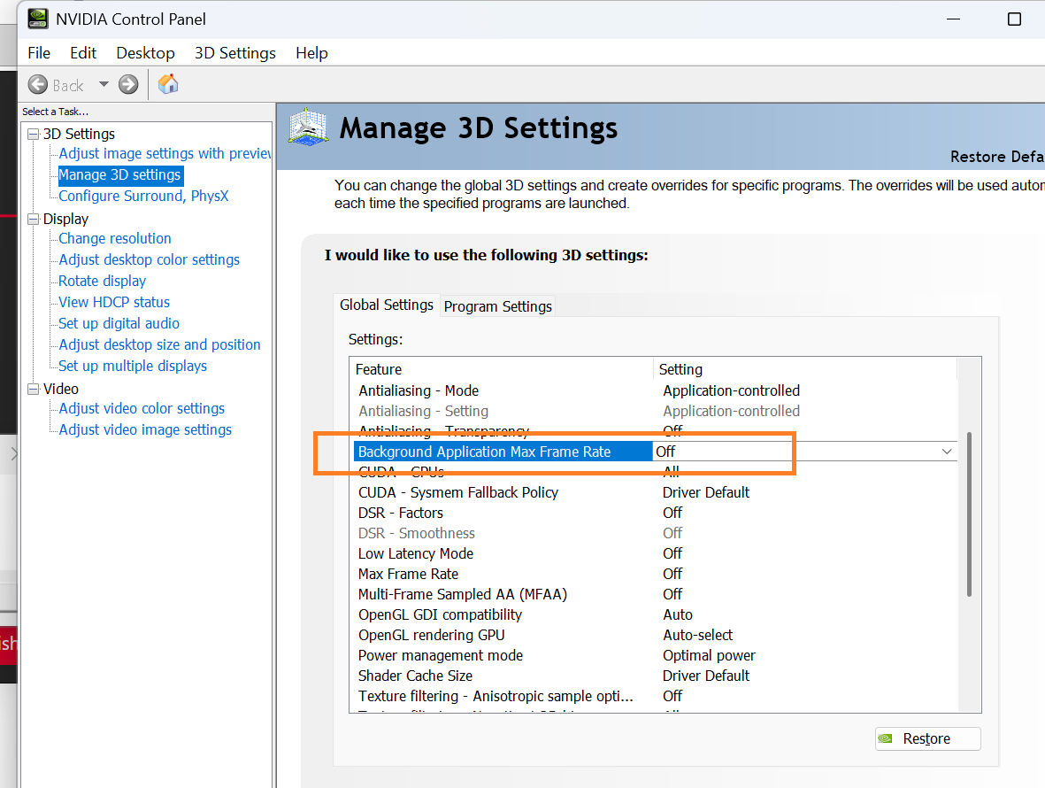Click the Home icon in the toolbar
Screen dimensions: 1045x788
(168, 84)
